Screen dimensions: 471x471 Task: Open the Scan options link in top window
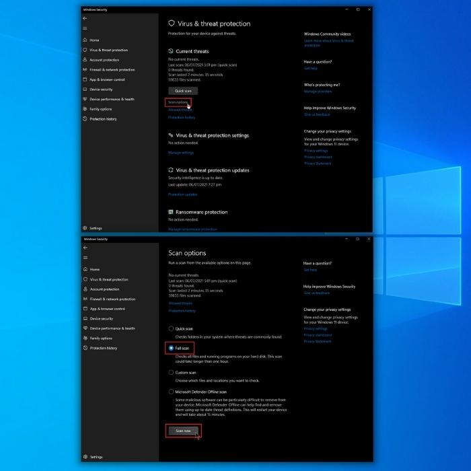coord(178,102)
